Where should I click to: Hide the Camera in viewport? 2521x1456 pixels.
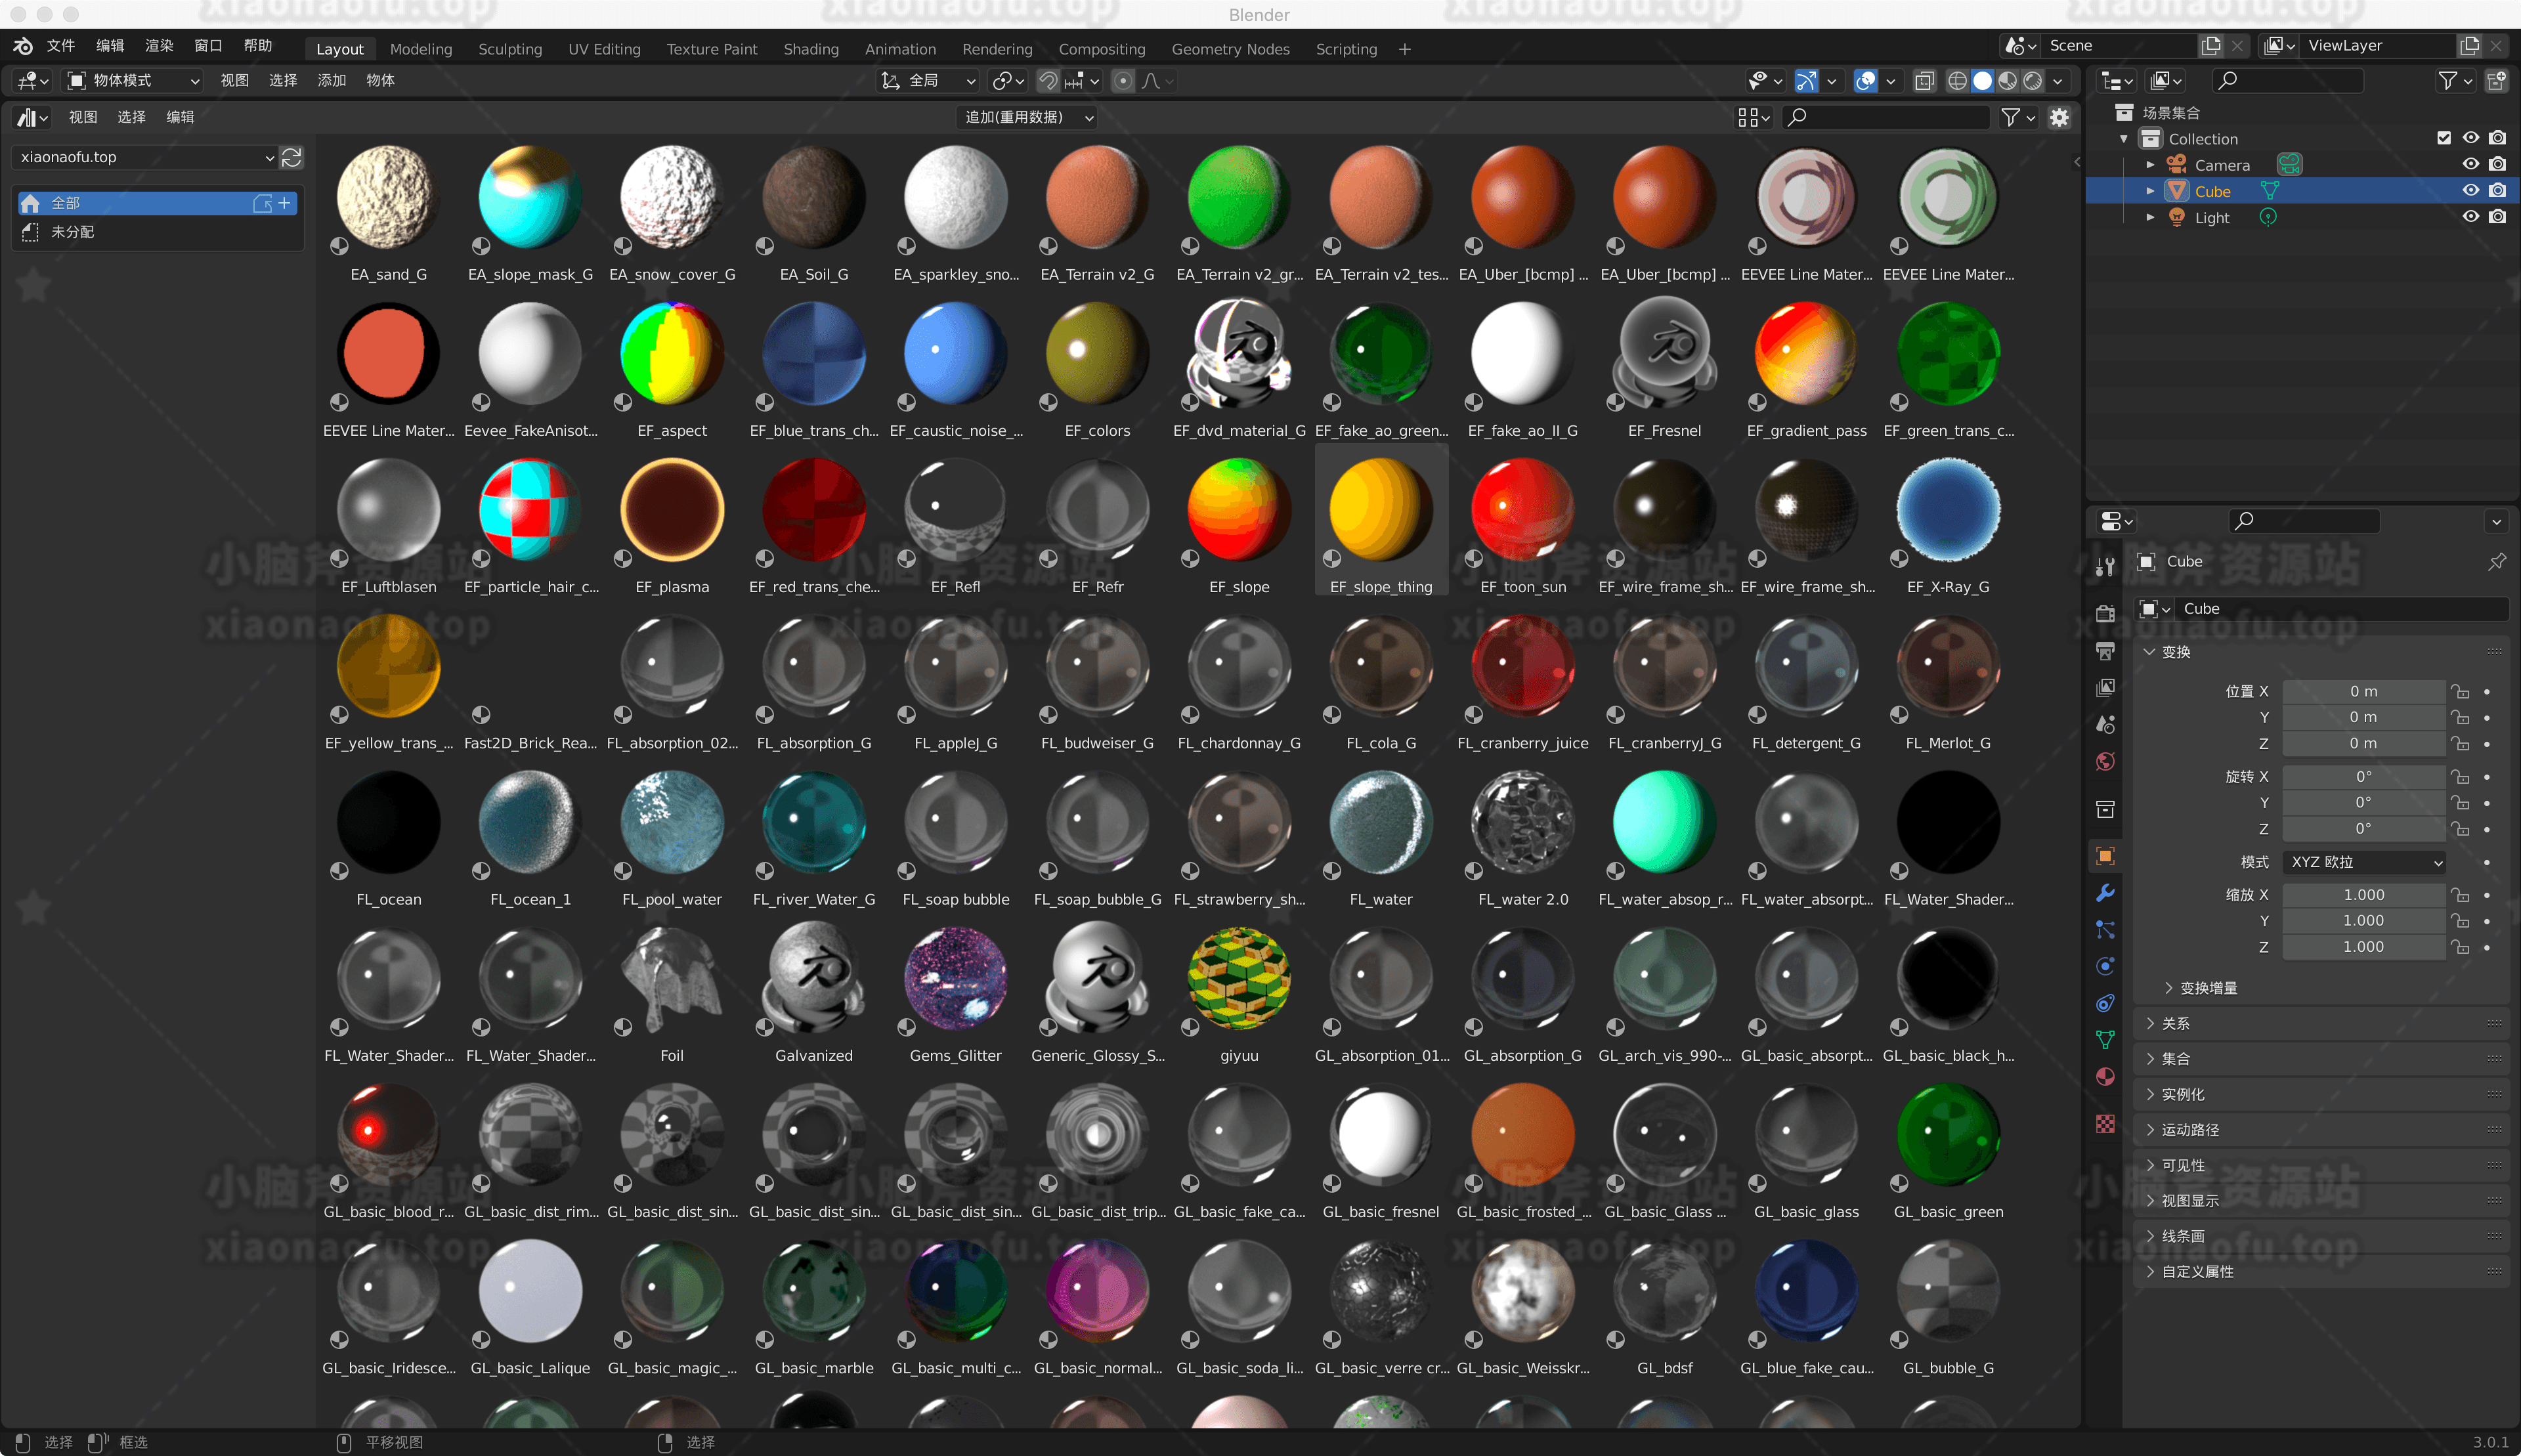(x=2470, y=164)
